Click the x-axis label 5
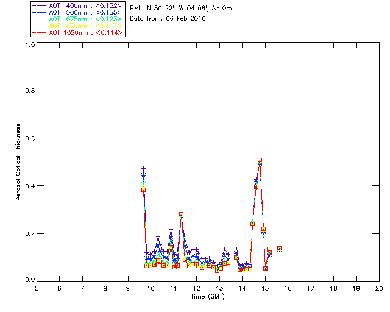The image size is (390, 312). click(37, 289)
